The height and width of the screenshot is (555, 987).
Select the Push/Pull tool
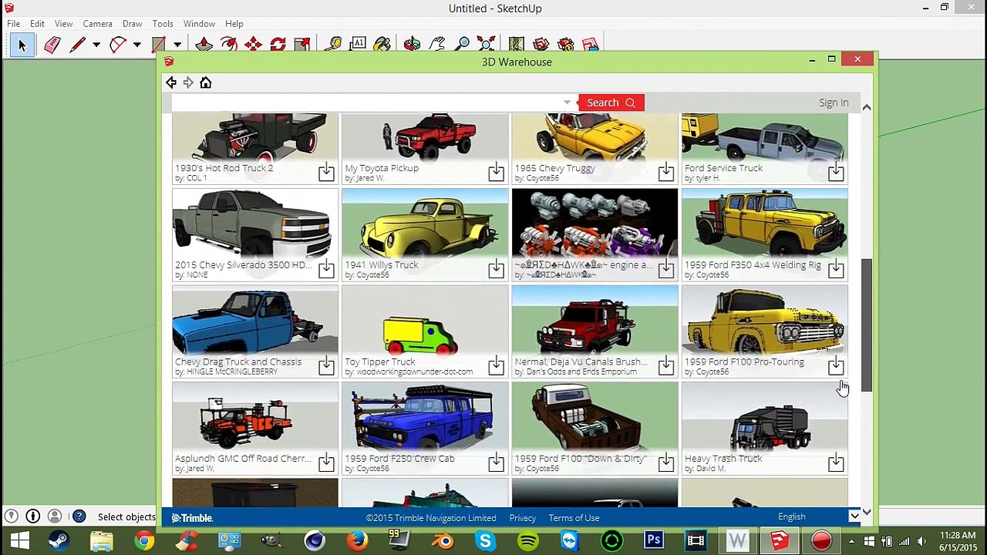(x=204, y=45)
